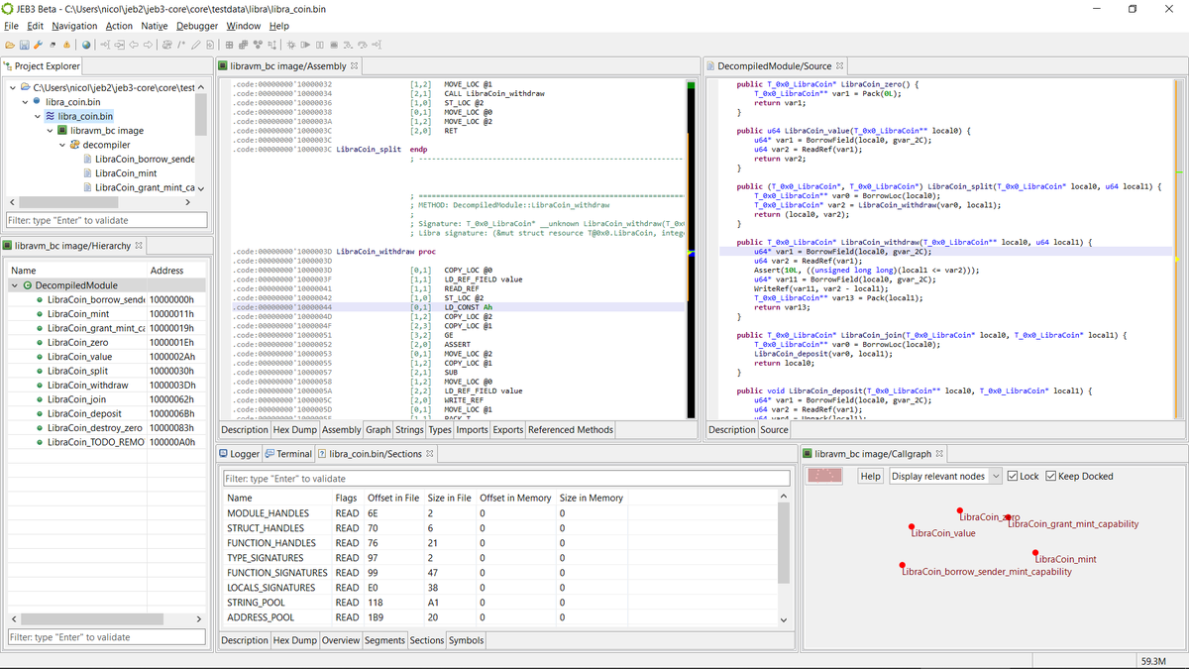1189x669 pixels.
Task: Click the LD_CONST Ah assembly line
Action: 457,307
